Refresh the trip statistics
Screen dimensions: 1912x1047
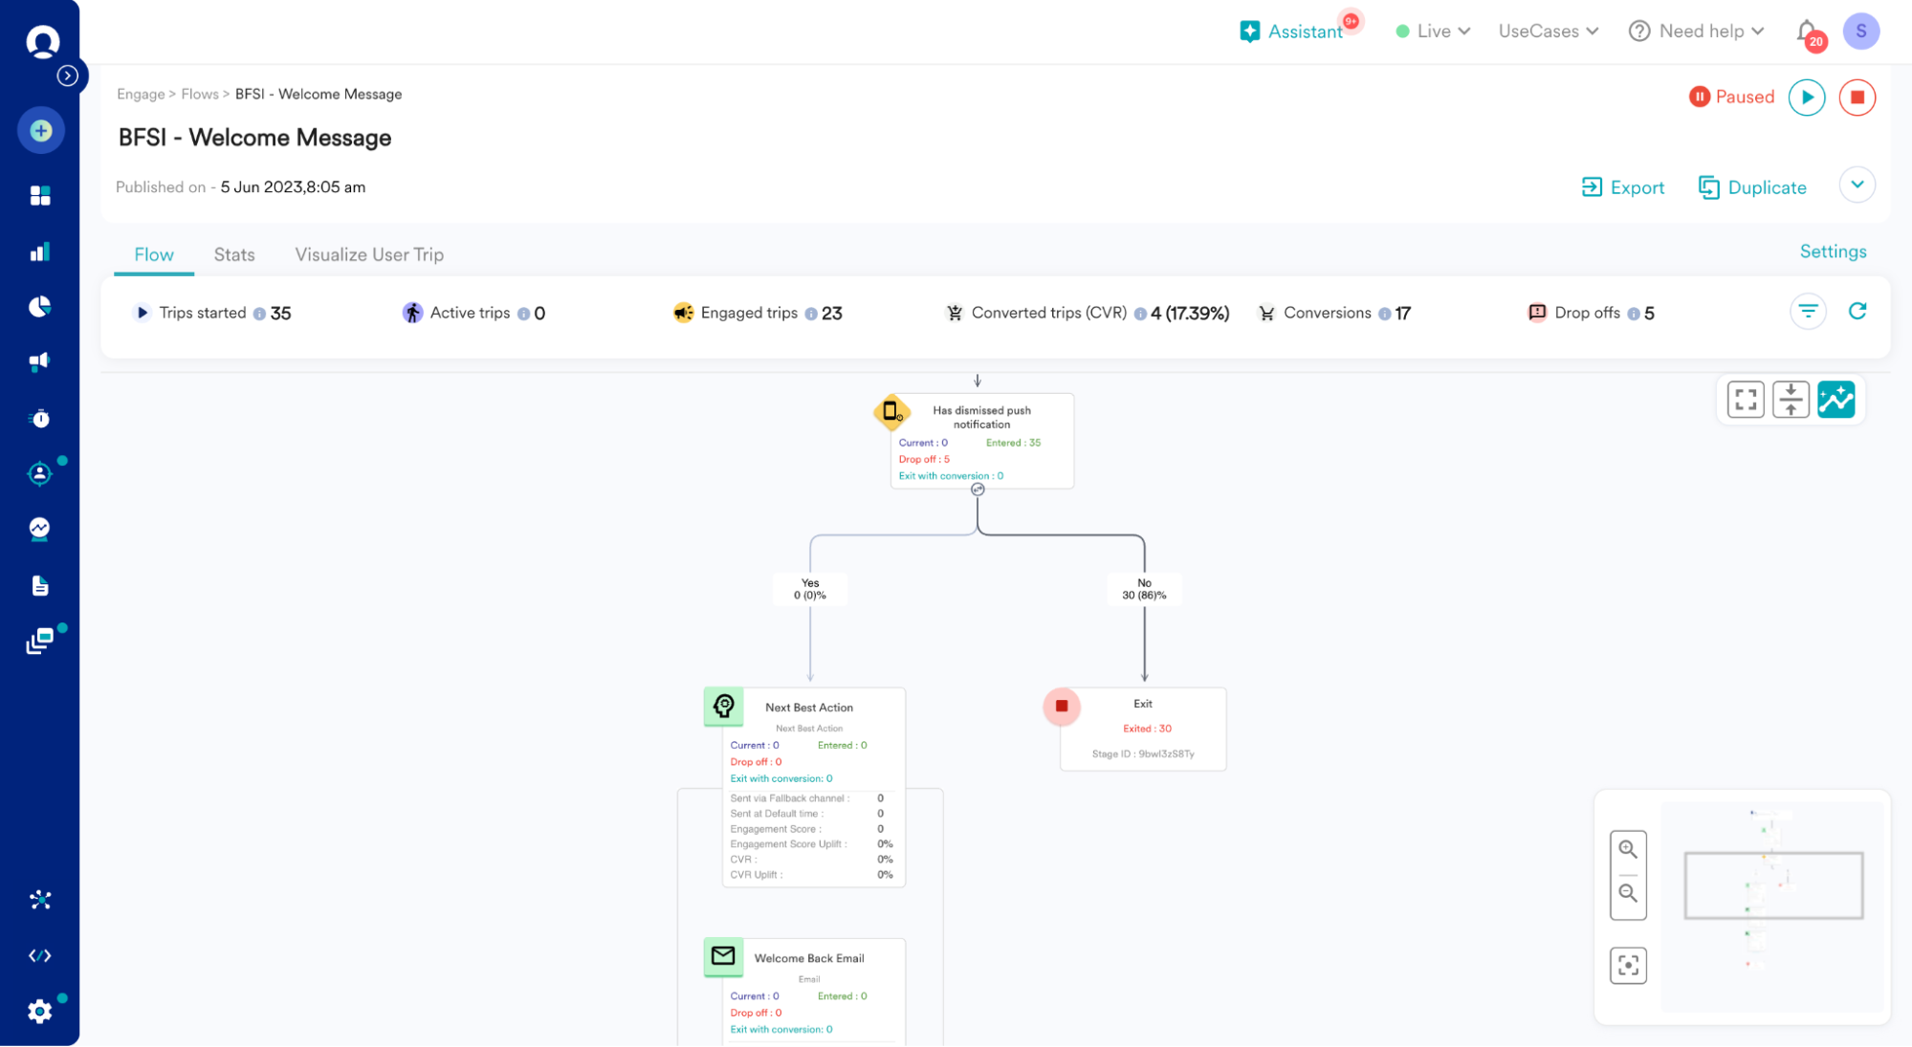(x=1857, y=312)
